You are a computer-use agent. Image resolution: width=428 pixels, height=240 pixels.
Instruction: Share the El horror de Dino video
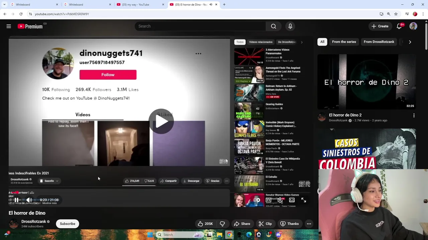click(x=242, y=224)
